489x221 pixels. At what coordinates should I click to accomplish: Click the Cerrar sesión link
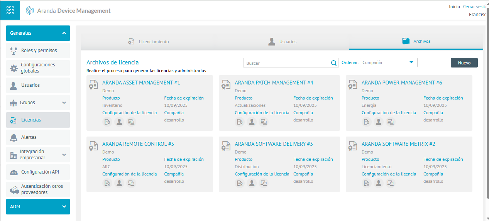[474, 7]
